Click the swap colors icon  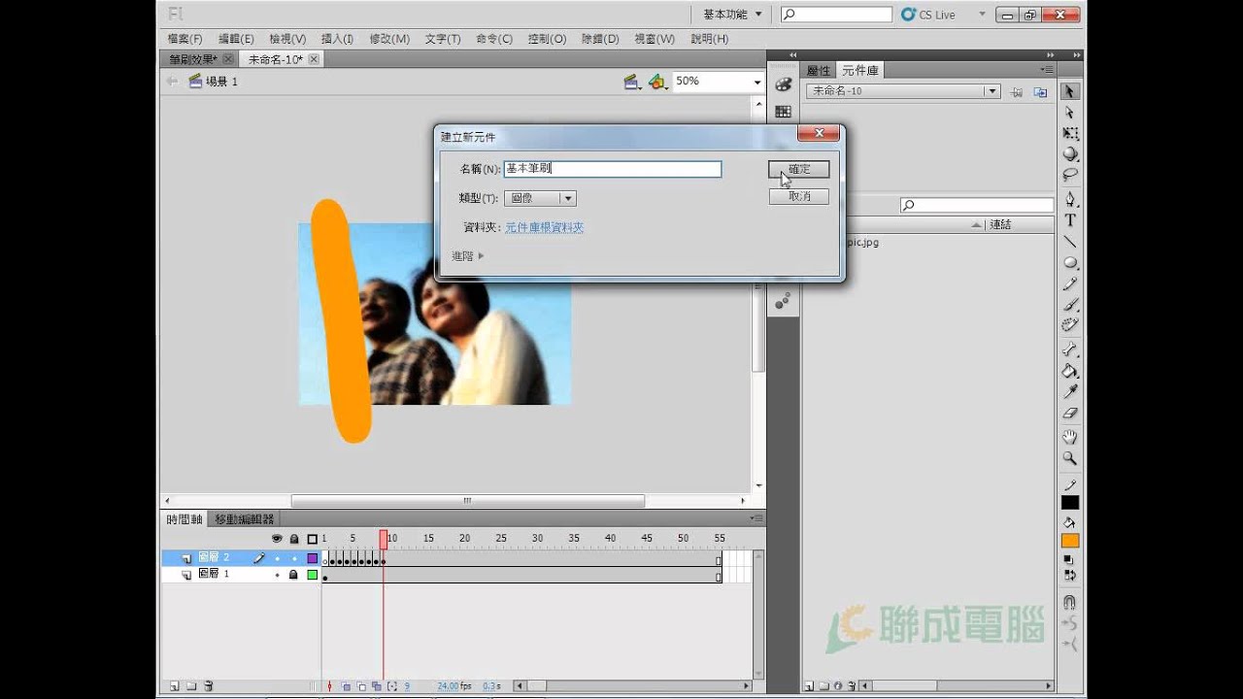coord(1069,575)
